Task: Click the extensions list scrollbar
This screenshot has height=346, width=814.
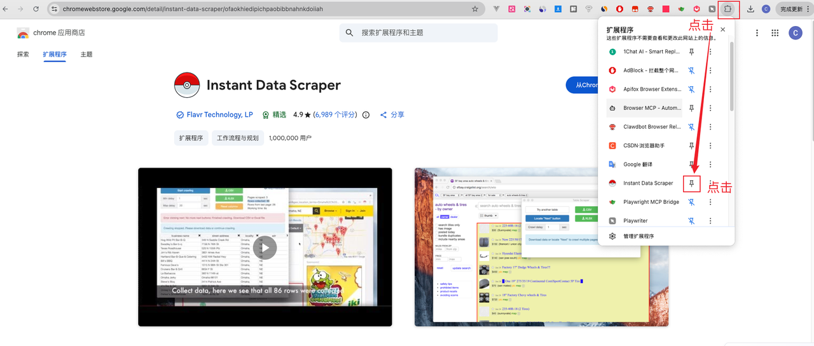Action: click(x=731, y=76)
